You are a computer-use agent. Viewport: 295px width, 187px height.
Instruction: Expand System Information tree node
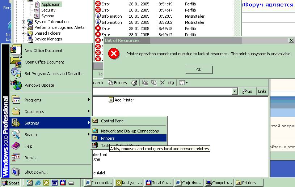point(23,22)
